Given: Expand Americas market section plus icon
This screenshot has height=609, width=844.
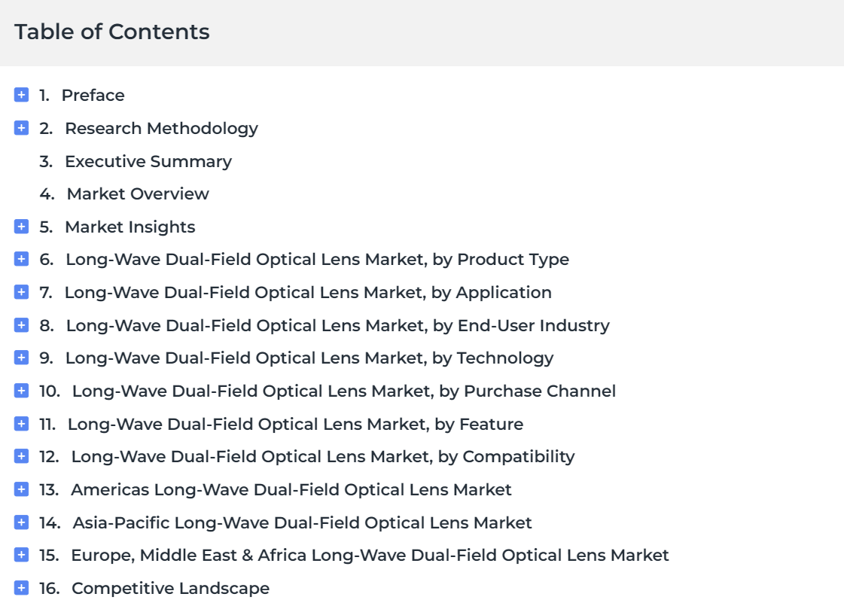Looking at the screenshot, I should tap(22, 489).
